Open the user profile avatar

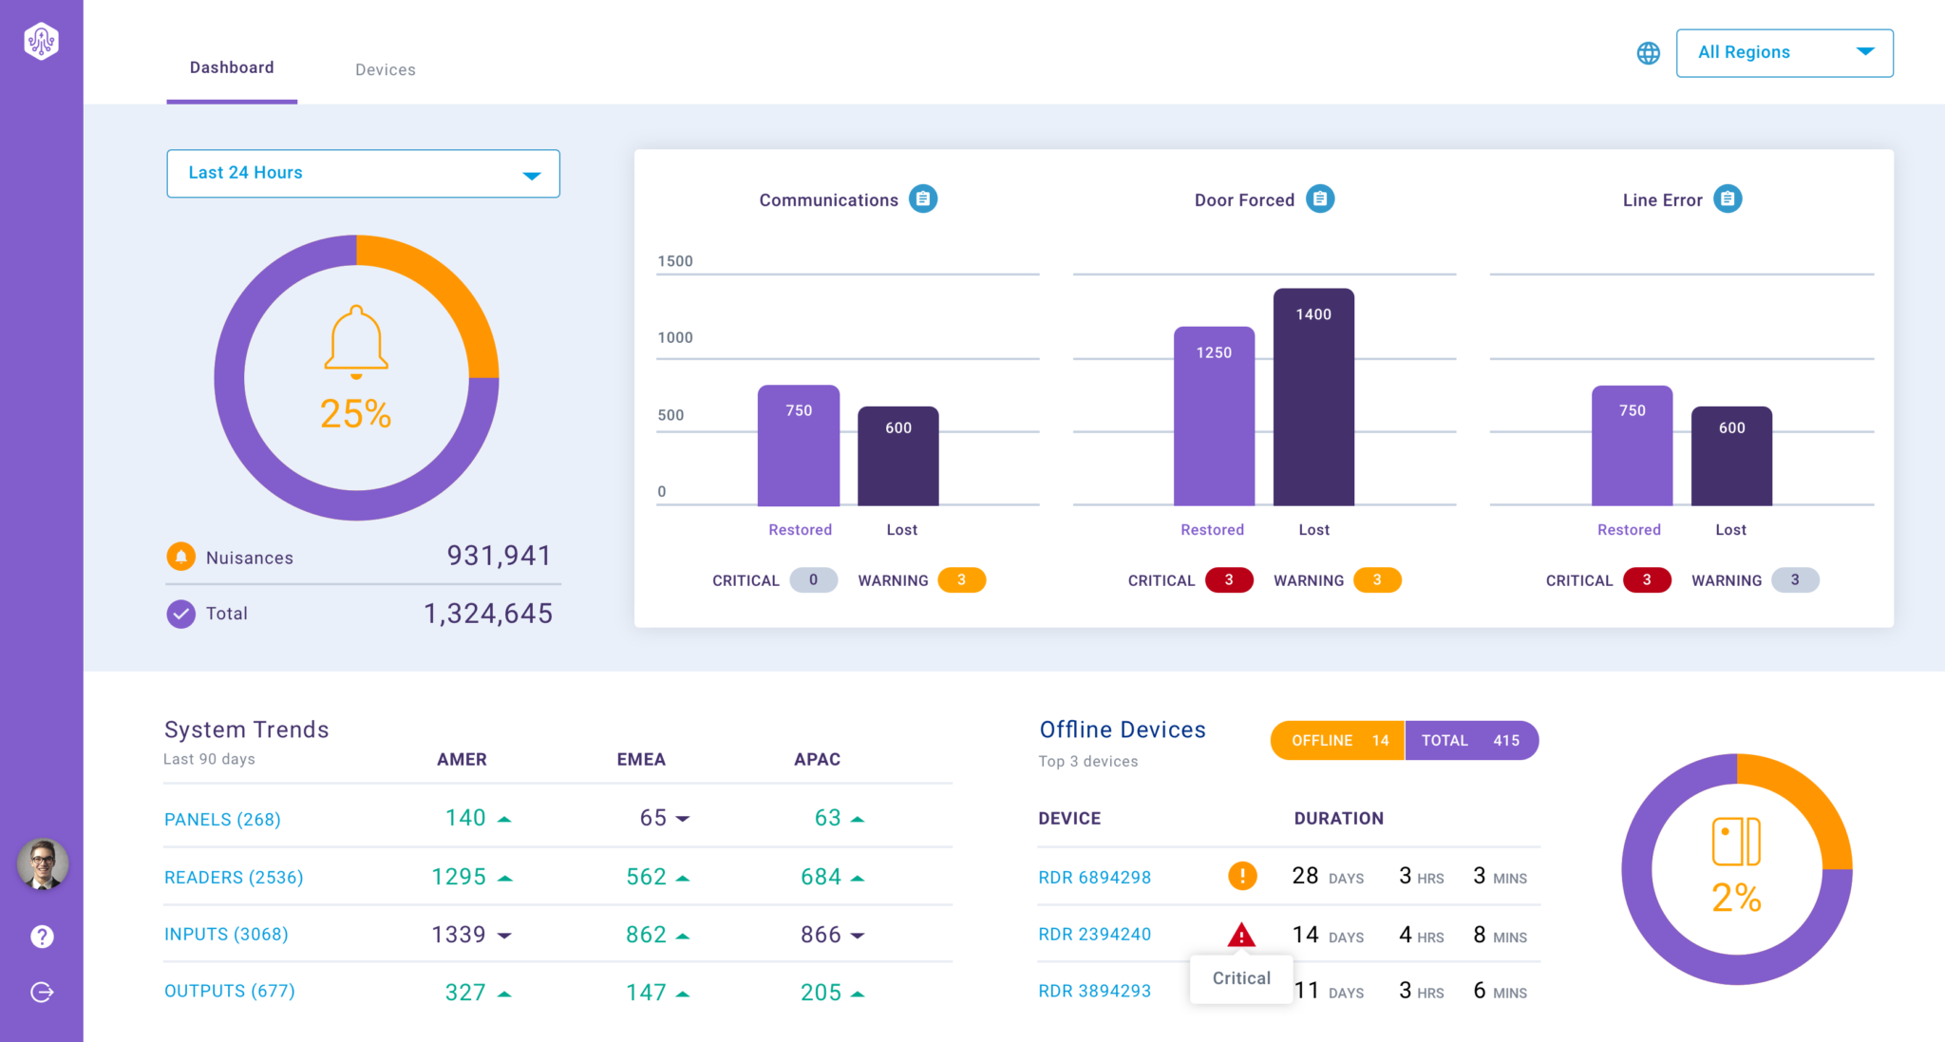coord(42,863)
